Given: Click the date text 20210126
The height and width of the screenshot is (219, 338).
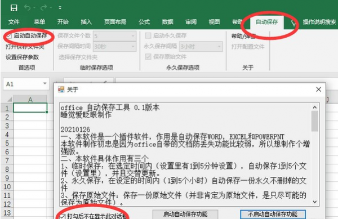Looking at the screenshot, I should 75,129.
